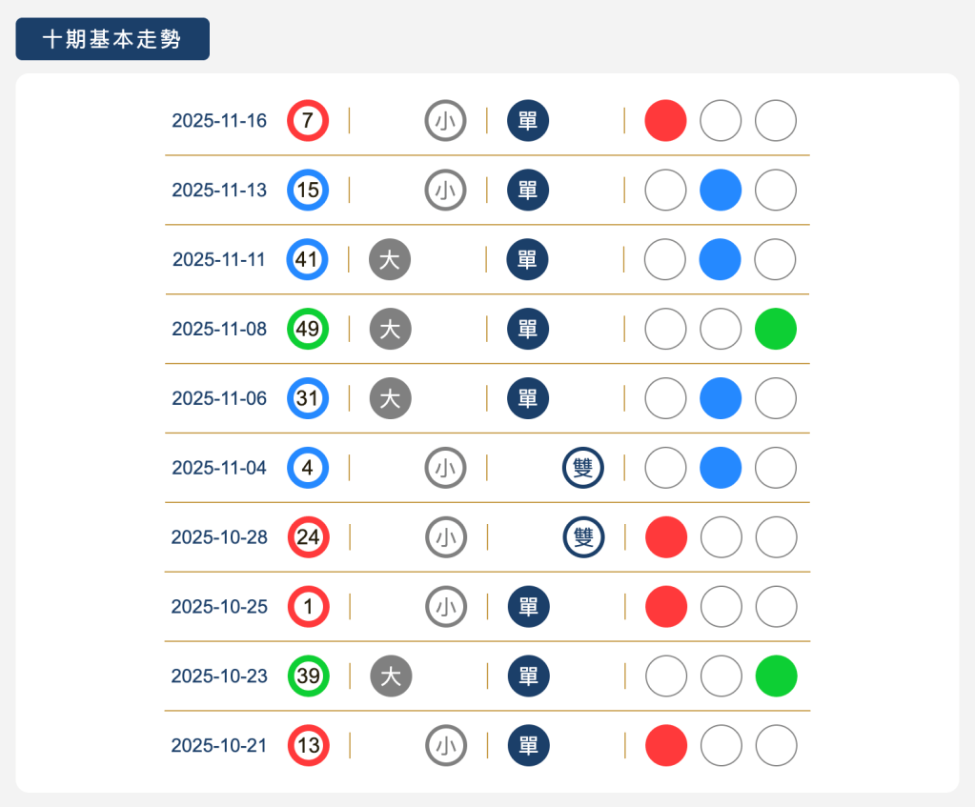Click the green ball numbered 39

[307, 676]
